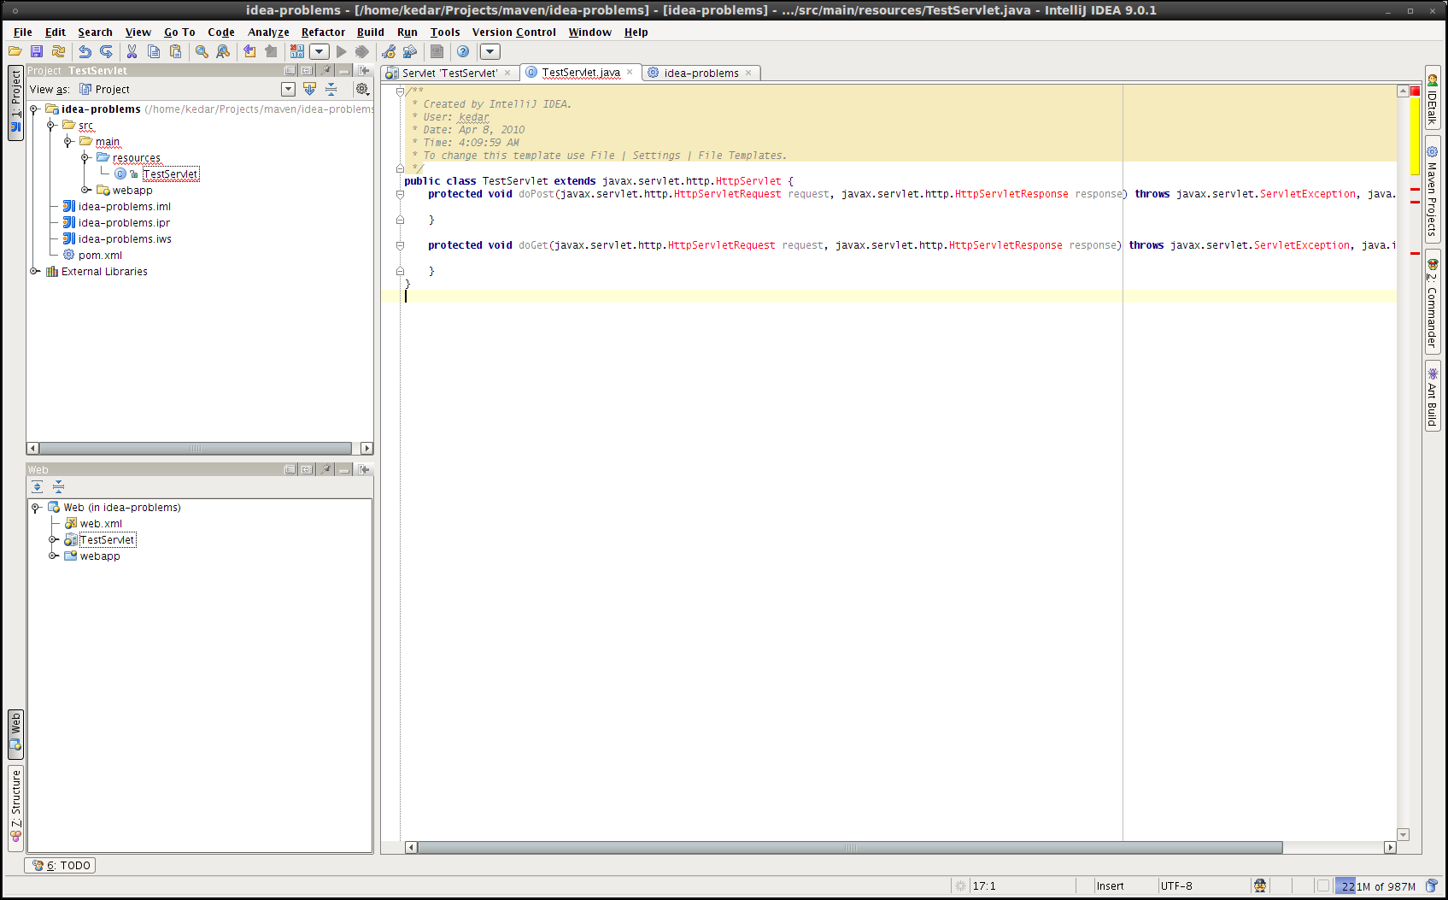This screenshot has width=1448, height=900.
Task: Open the Refactor menu
Action: coord(323,32)
